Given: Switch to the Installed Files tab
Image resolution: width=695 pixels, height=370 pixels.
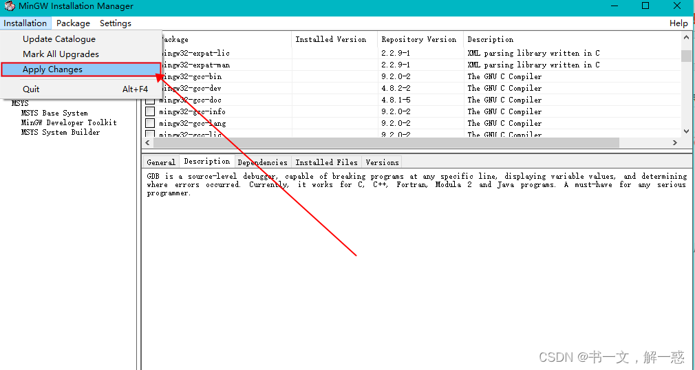Looking at the screenshot, I should pyautogui.click(x=327, y=162).
